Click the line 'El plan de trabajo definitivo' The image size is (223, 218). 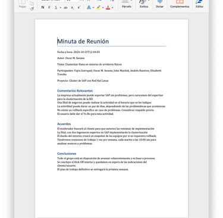point(93,169)
